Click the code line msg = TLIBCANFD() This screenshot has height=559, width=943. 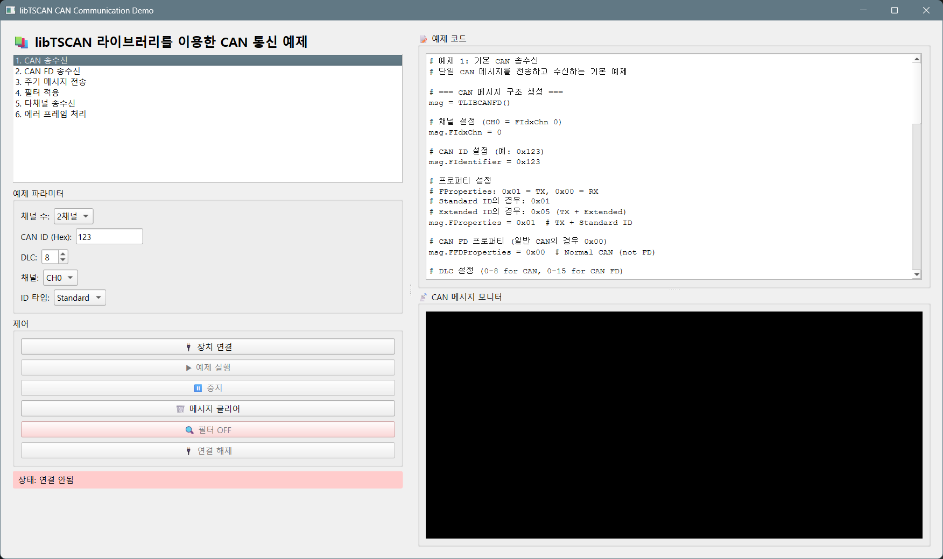point(469,103)
